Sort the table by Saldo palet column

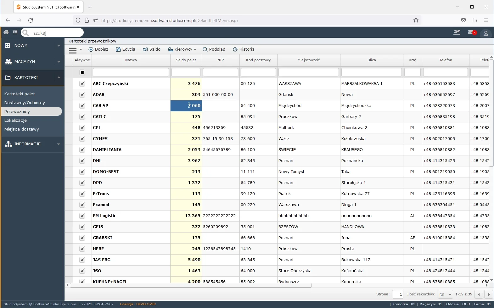(186, 60)
